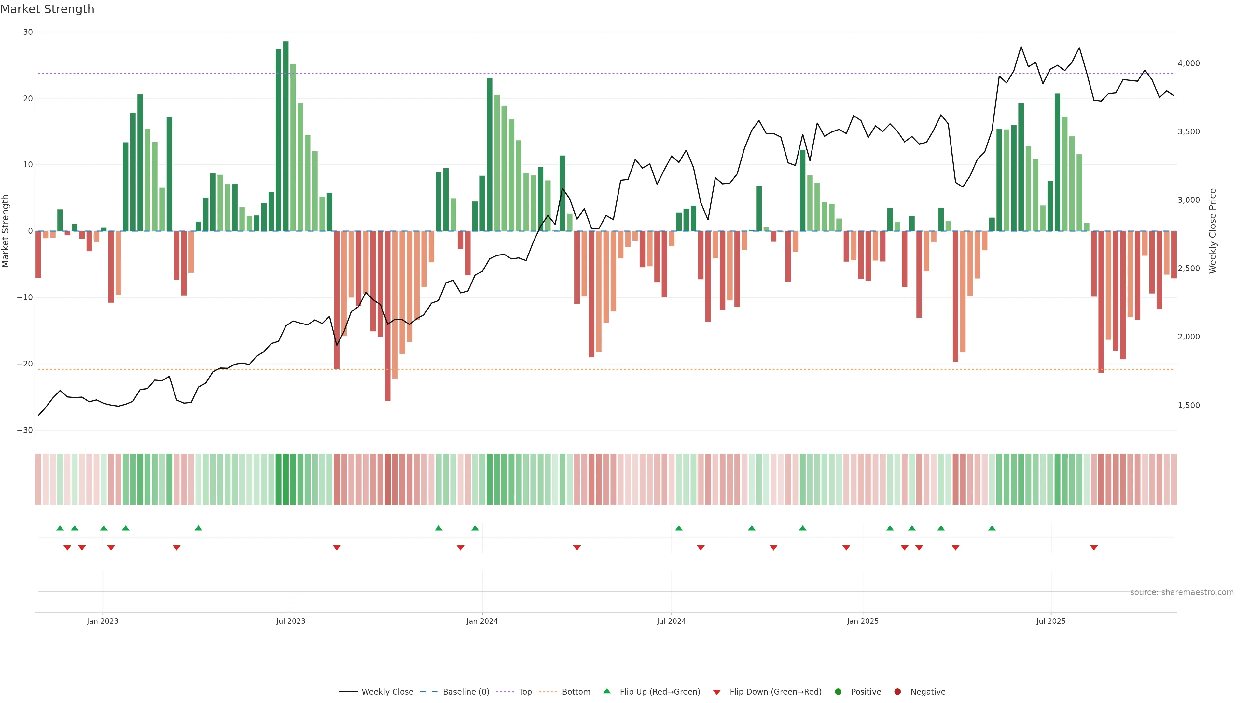Click the Jan 2024 x-axis label
The width and height of the screenshot is (1250, 703).
pos(482,621)
